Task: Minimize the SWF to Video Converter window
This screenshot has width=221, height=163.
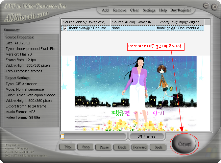Action: 206,6
